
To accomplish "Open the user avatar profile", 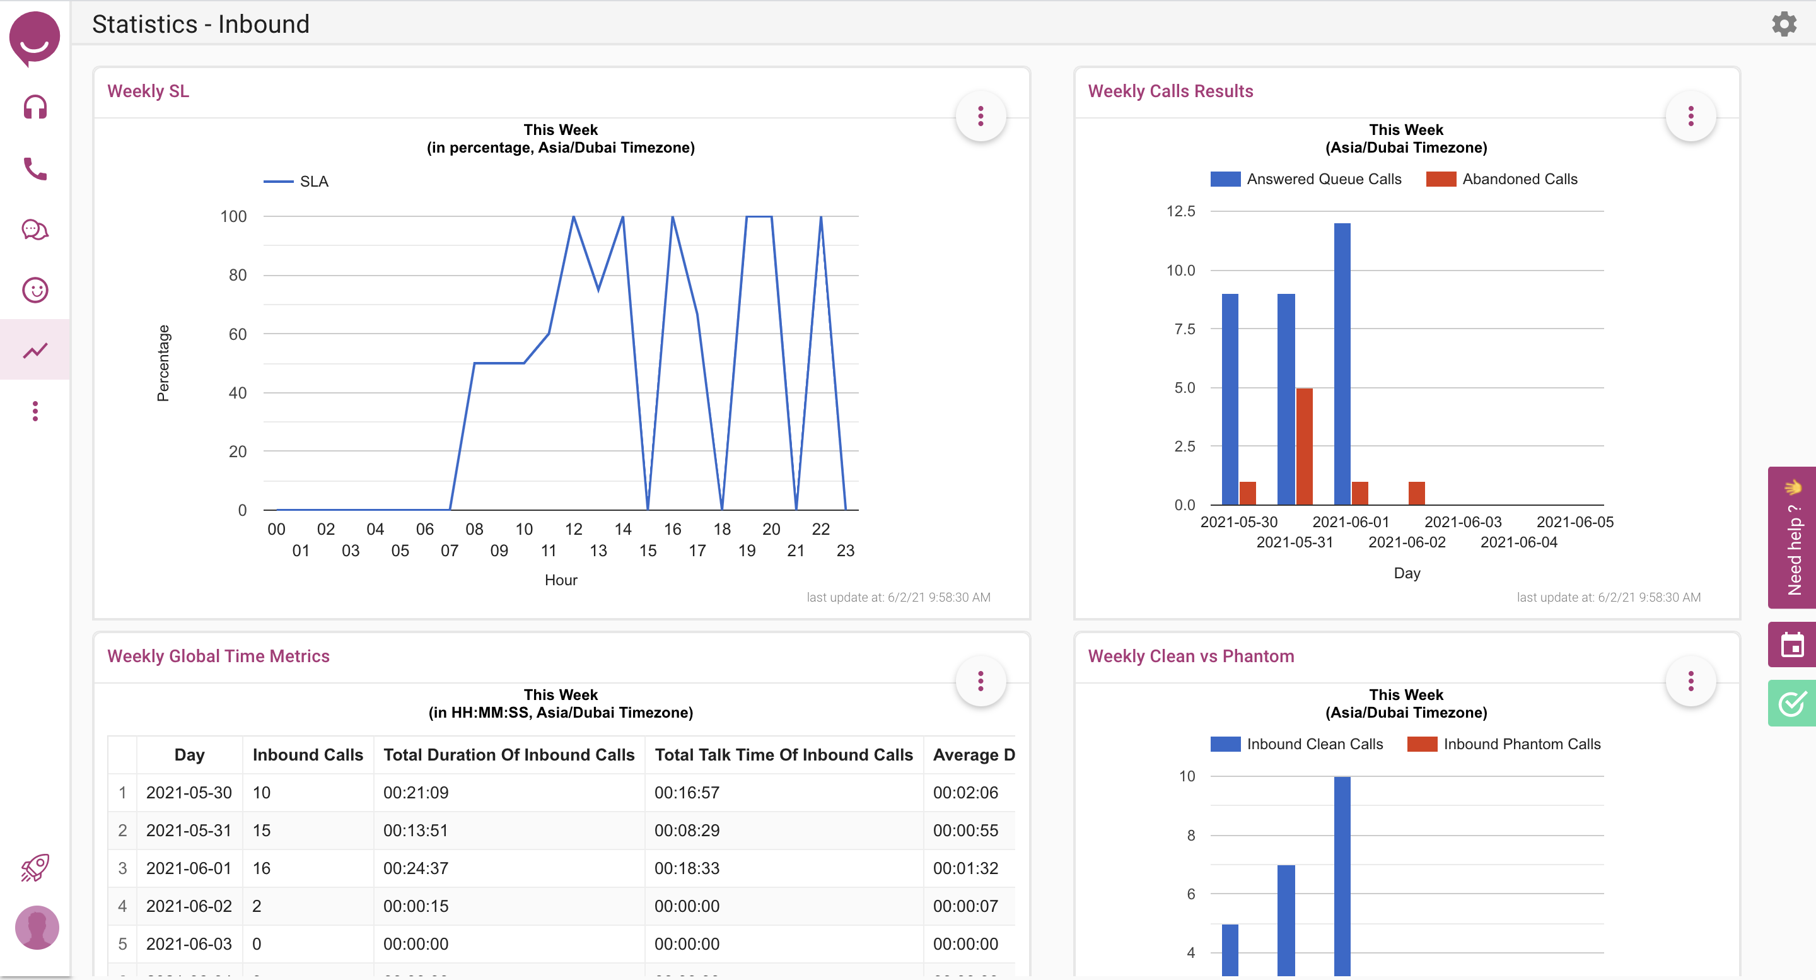I will (x=37, y=927).
